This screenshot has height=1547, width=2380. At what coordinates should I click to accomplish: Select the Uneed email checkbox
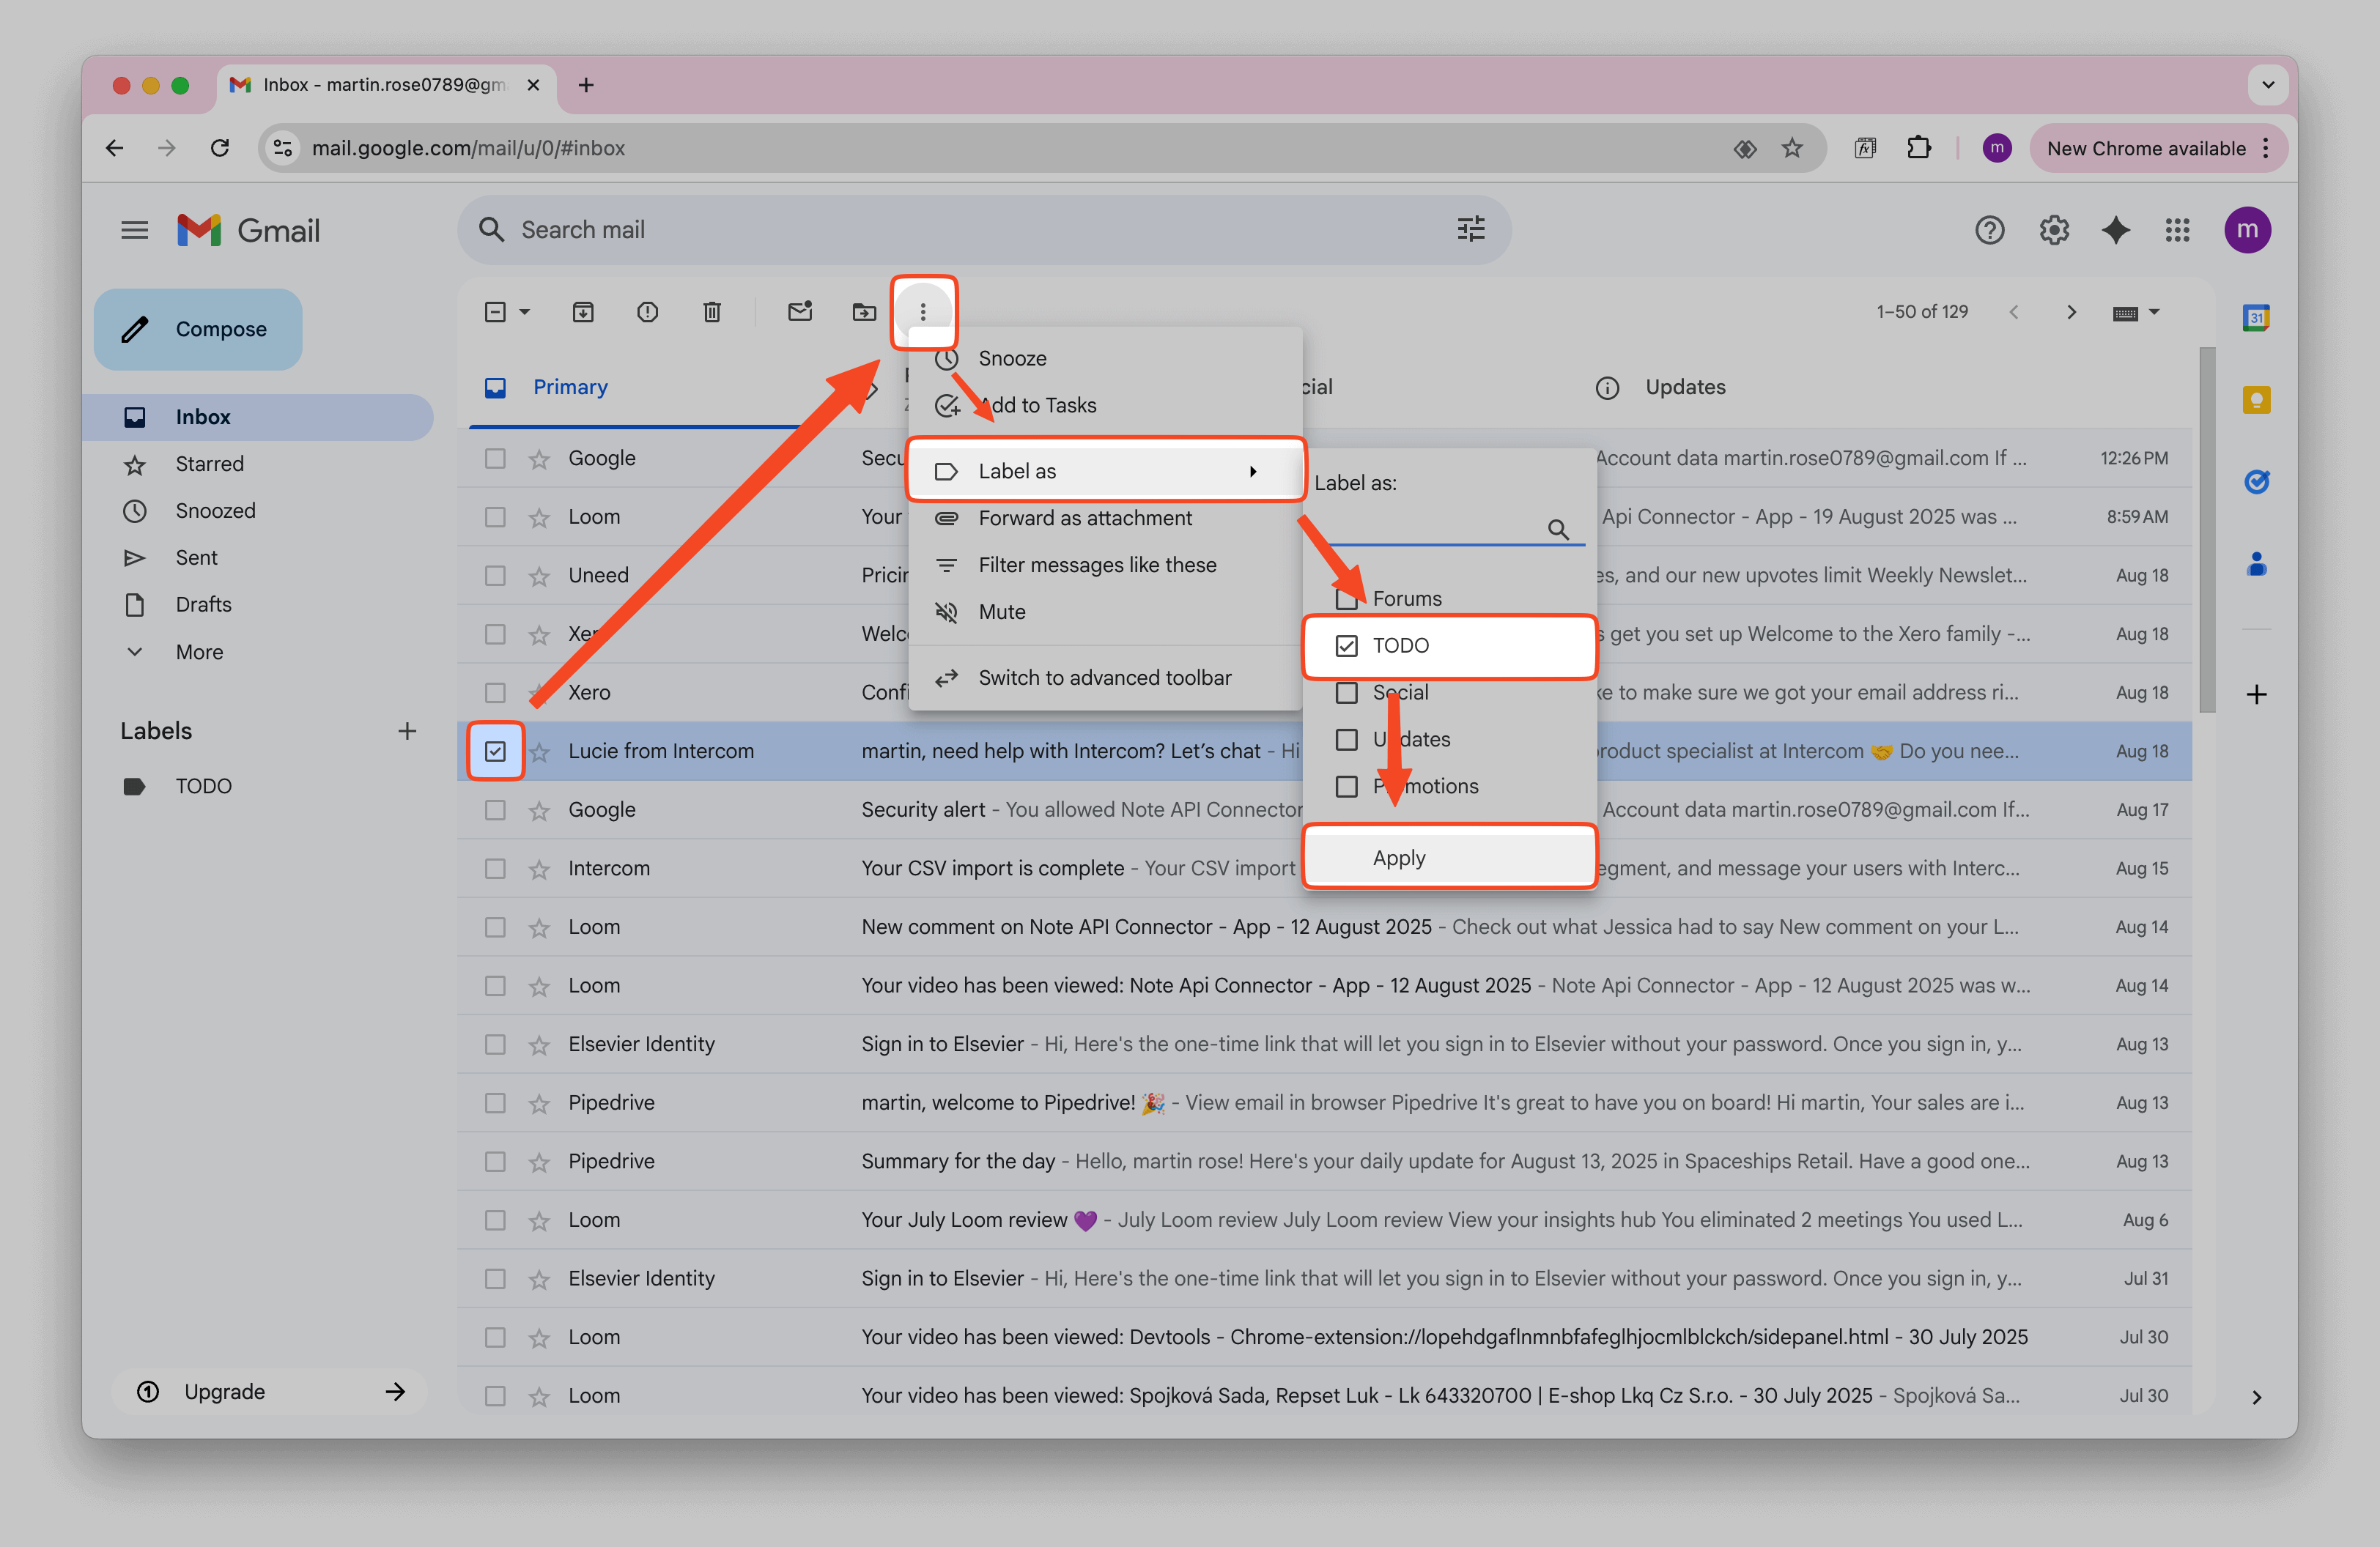[495, 576]
